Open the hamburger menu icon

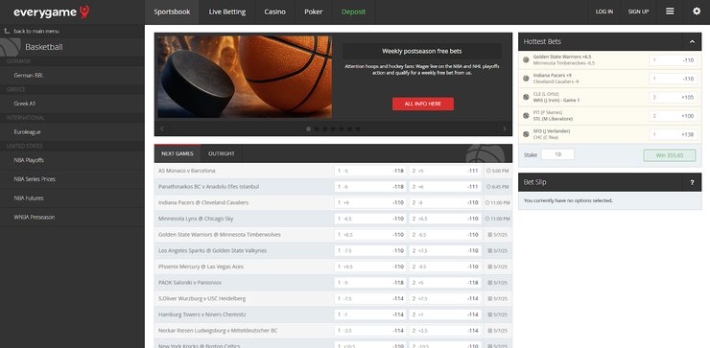pyautogui.click(x=670, y=12)
